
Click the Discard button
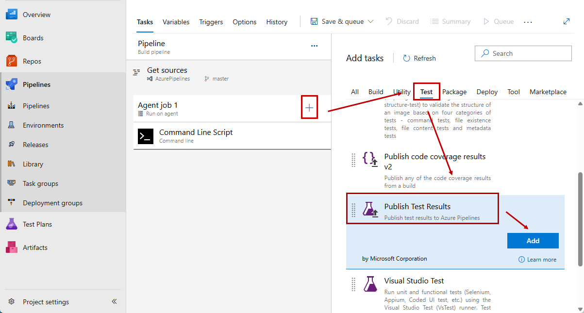pyautogui.click(x=402, y=21)
